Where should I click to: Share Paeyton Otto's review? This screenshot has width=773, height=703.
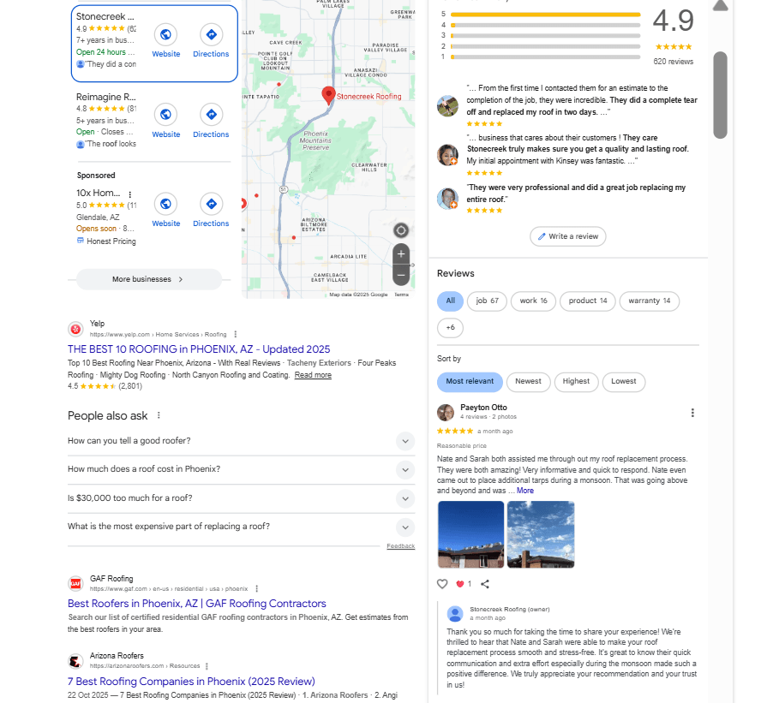click(x=485, y=583)
